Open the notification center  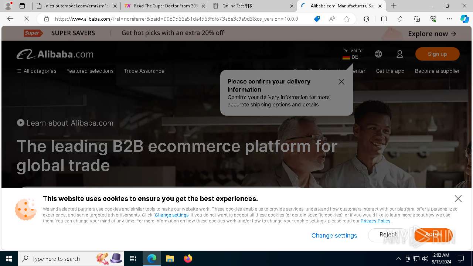(x=461, y=259)
